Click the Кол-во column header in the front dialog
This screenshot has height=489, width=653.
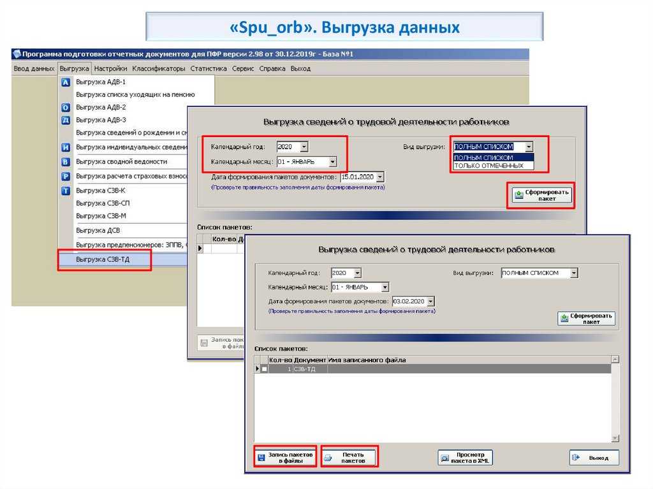(281, 360)
